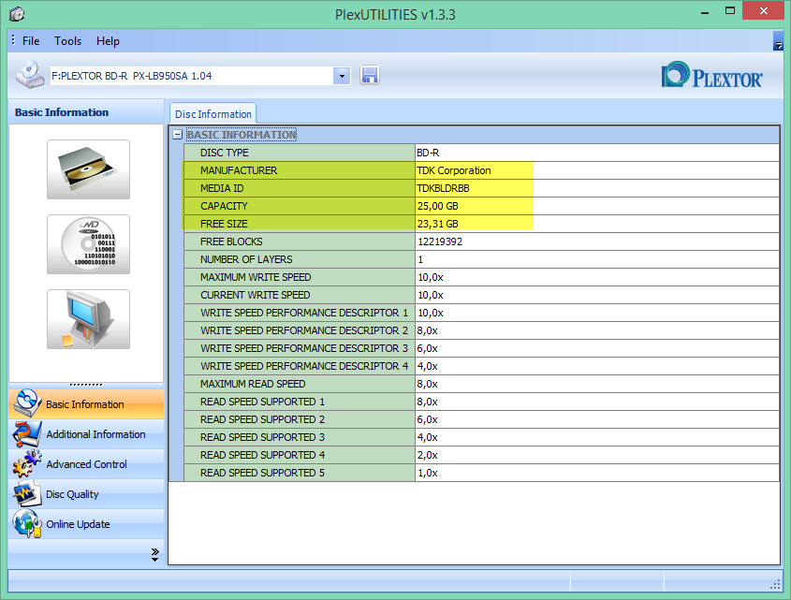Viewport: 791px width, 600px height.
Task: Select the MANUFACTURER row label
Action: (x=239, y=170)
